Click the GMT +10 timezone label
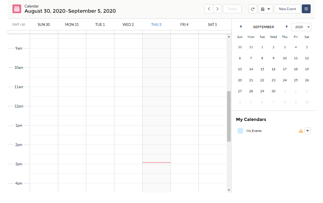This screenshot has height=203, width=323. 18,24
